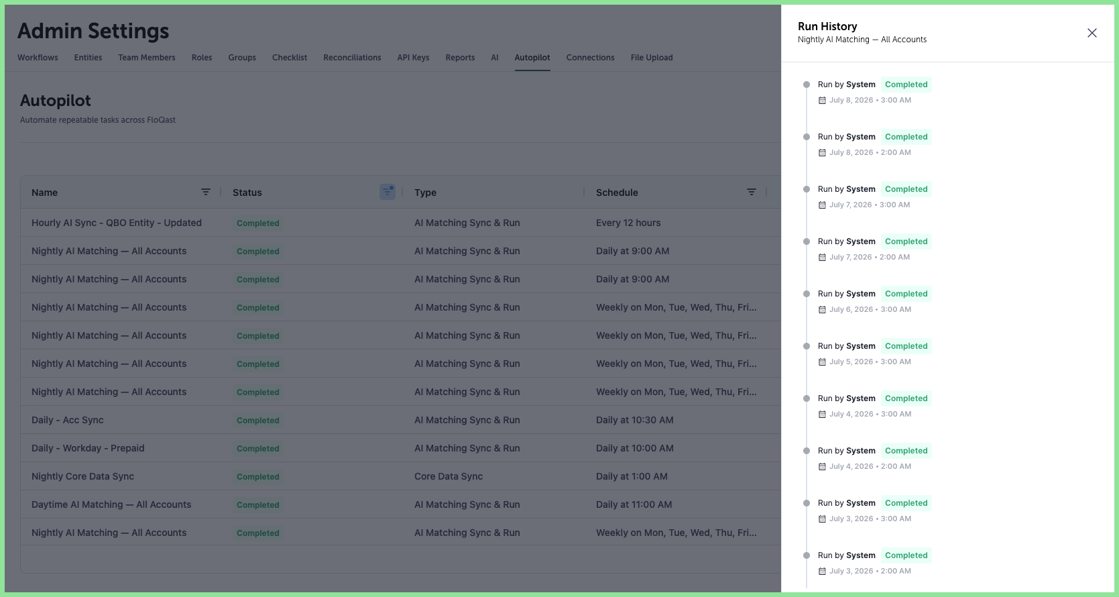Click calendar icon beside July 8, 2026 3:00 AM
Screen dimensions: 1119x597
pyautogui.click(x=822, y=101)
